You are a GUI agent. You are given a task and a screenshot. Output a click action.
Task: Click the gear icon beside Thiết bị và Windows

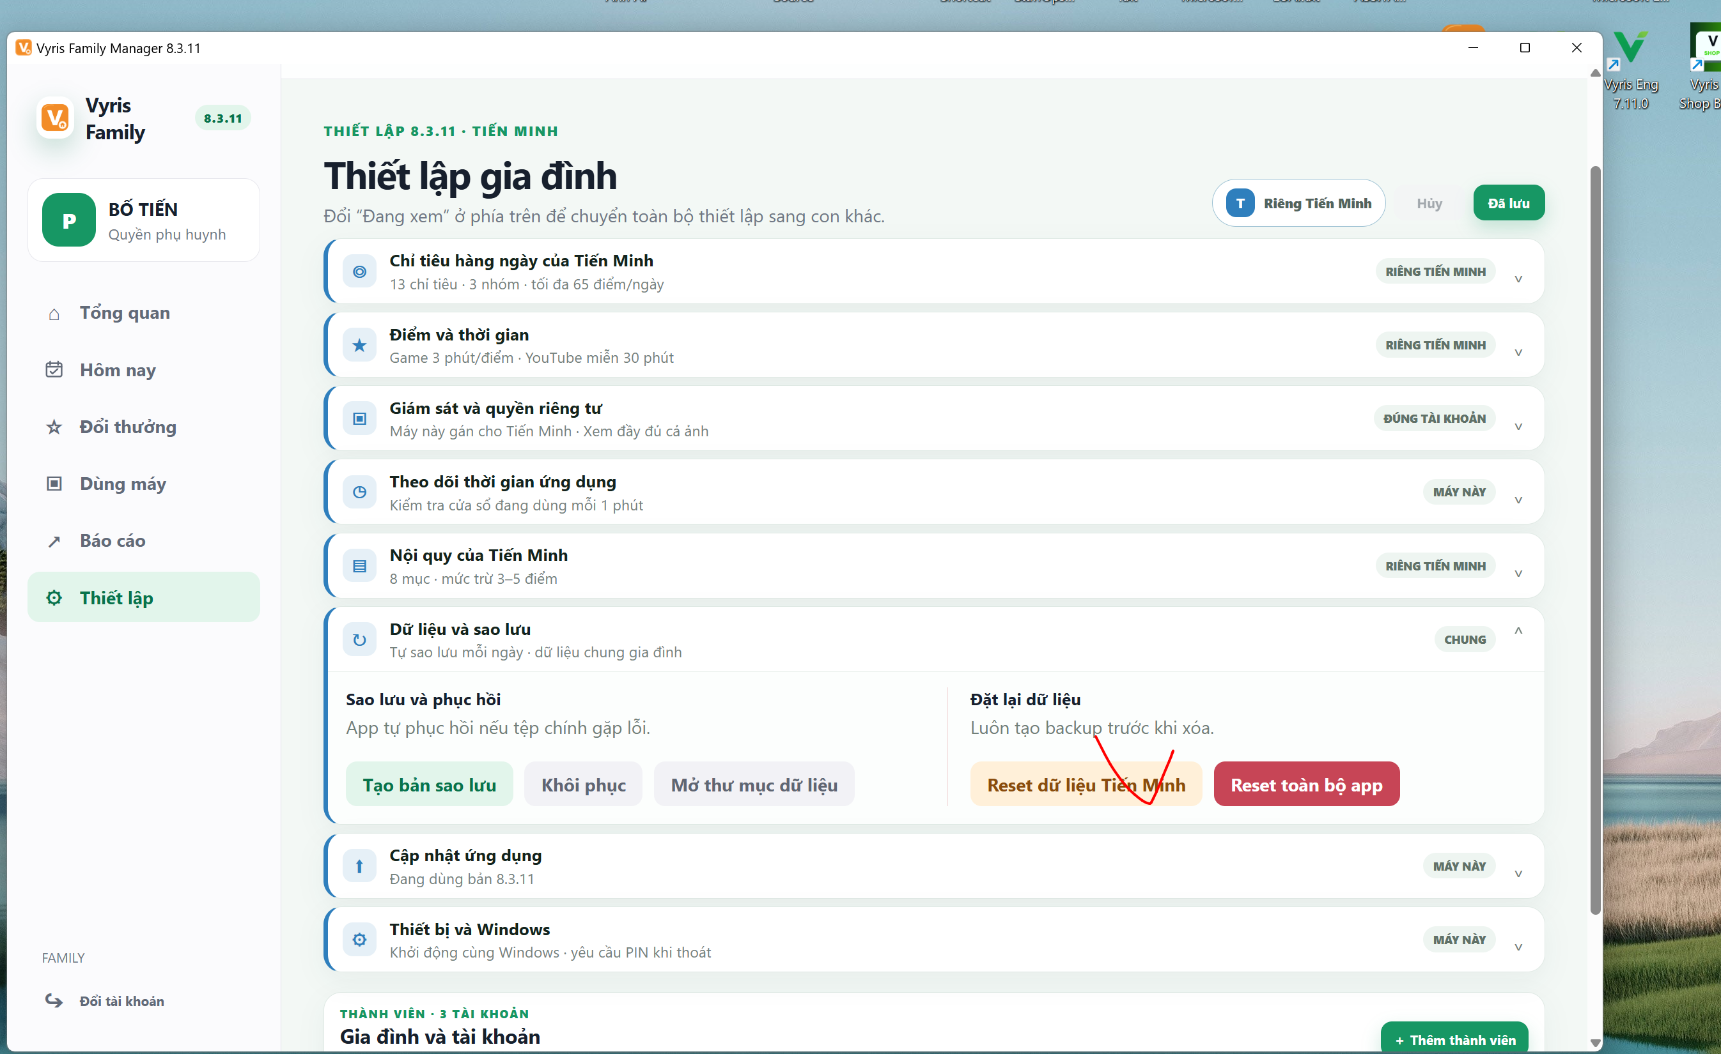pyautogui.click(x=360, y=940)
